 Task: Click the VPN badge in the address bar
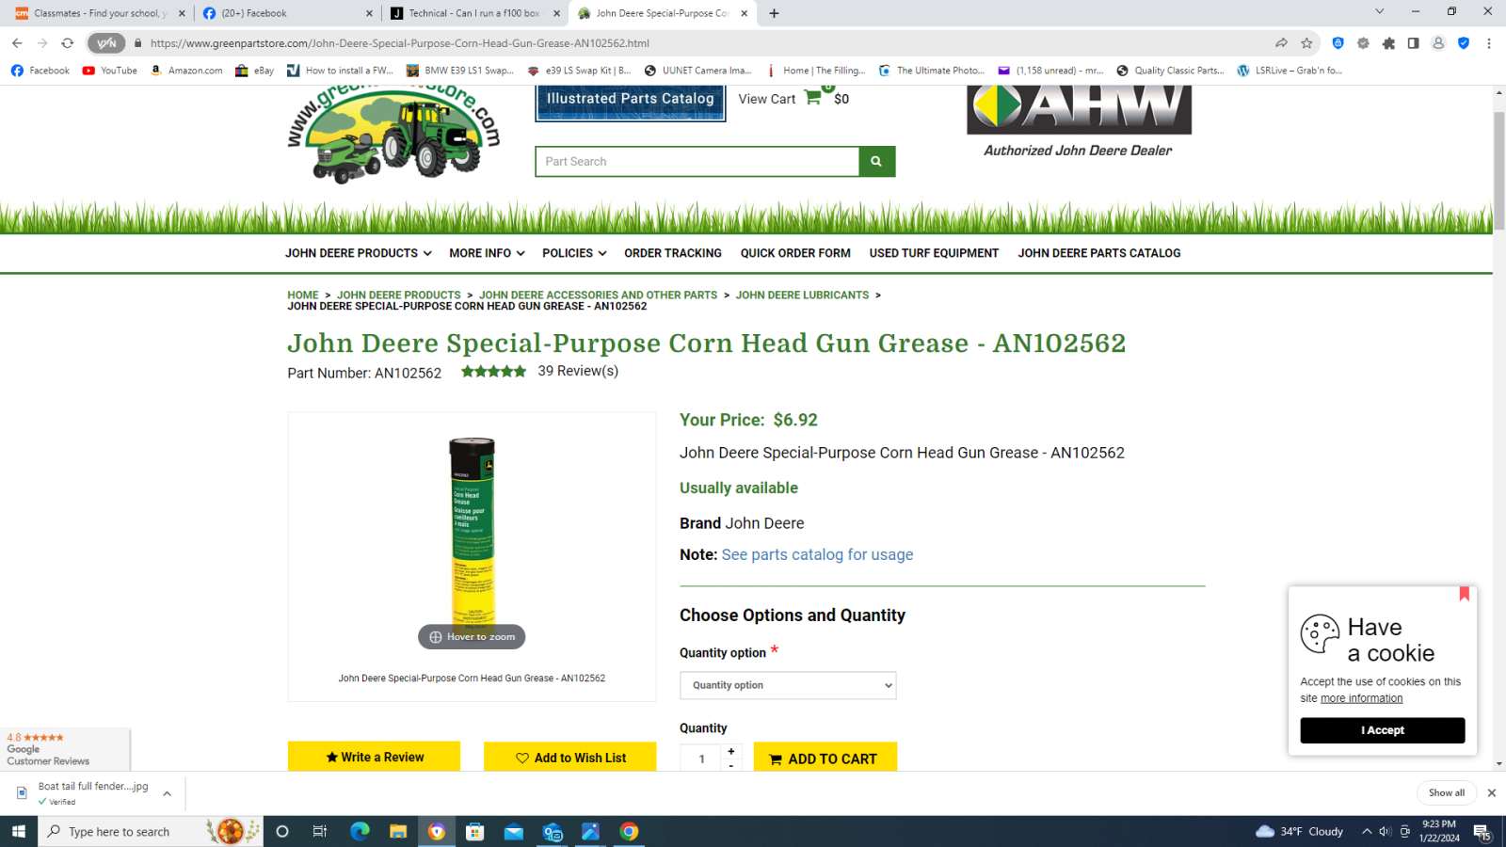pos(106,43)
